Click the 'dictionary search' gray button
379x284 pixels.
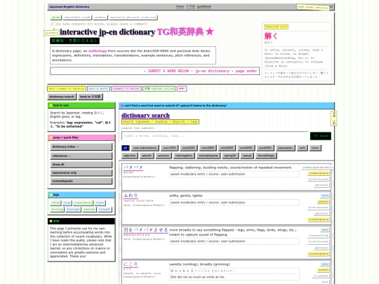tap(62, 97)
